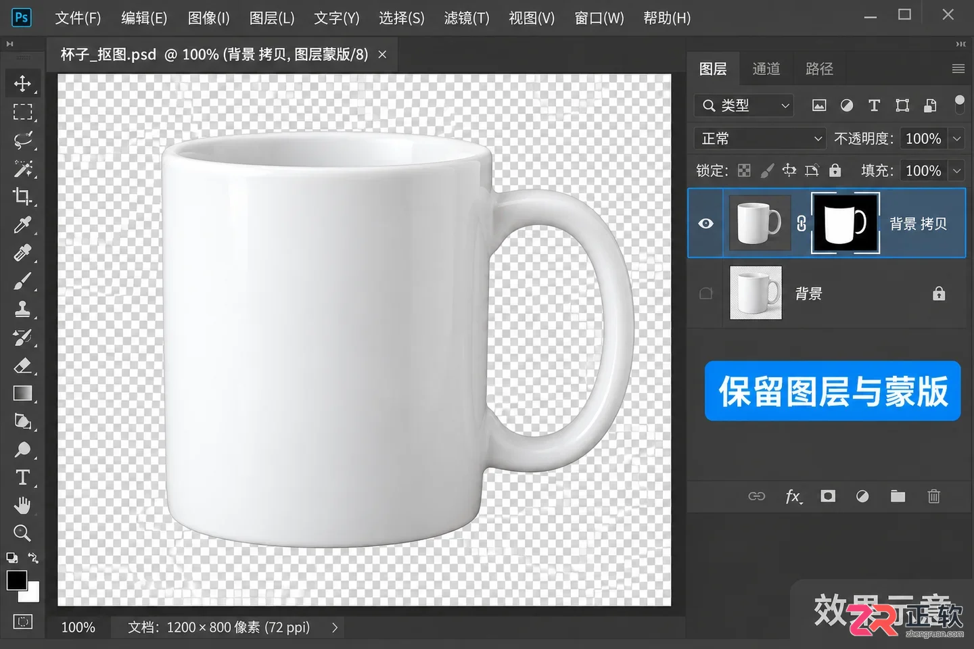Screen dimensions: 974x649
Task: Select the Hand tool
Action: click(x=22, y=505)
